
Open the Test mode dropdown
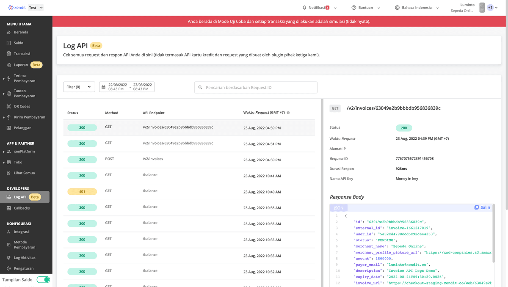36,8
